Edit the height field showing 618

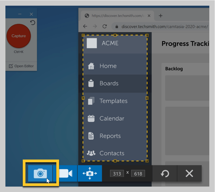(138, 174)
